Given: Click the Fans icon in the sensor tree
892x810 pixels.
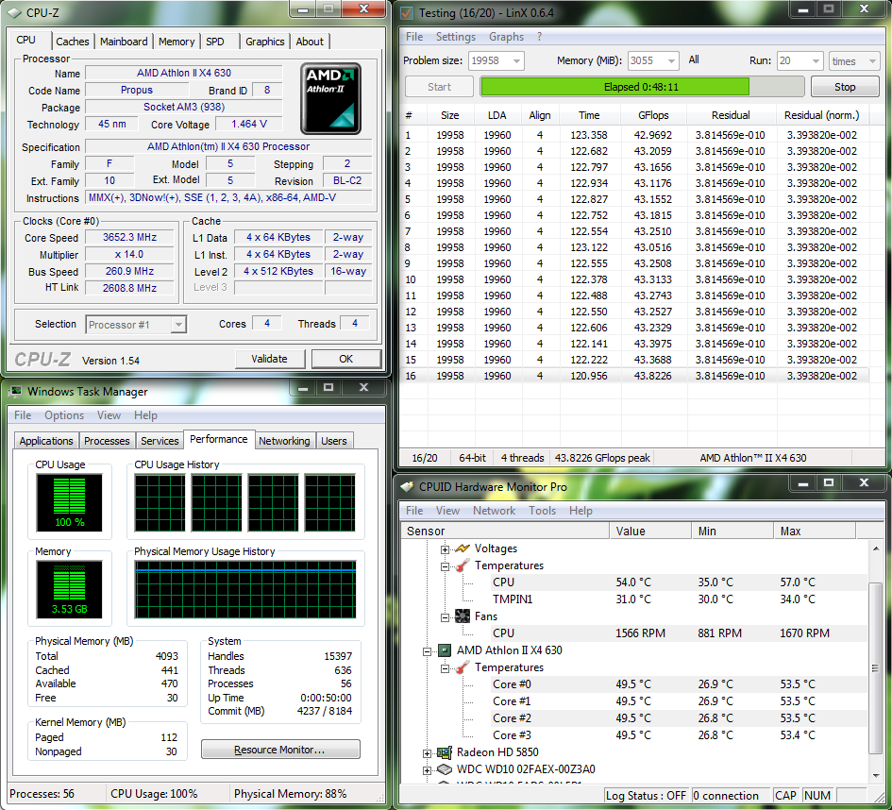Looking at the screenshot, I should point(463,616).
